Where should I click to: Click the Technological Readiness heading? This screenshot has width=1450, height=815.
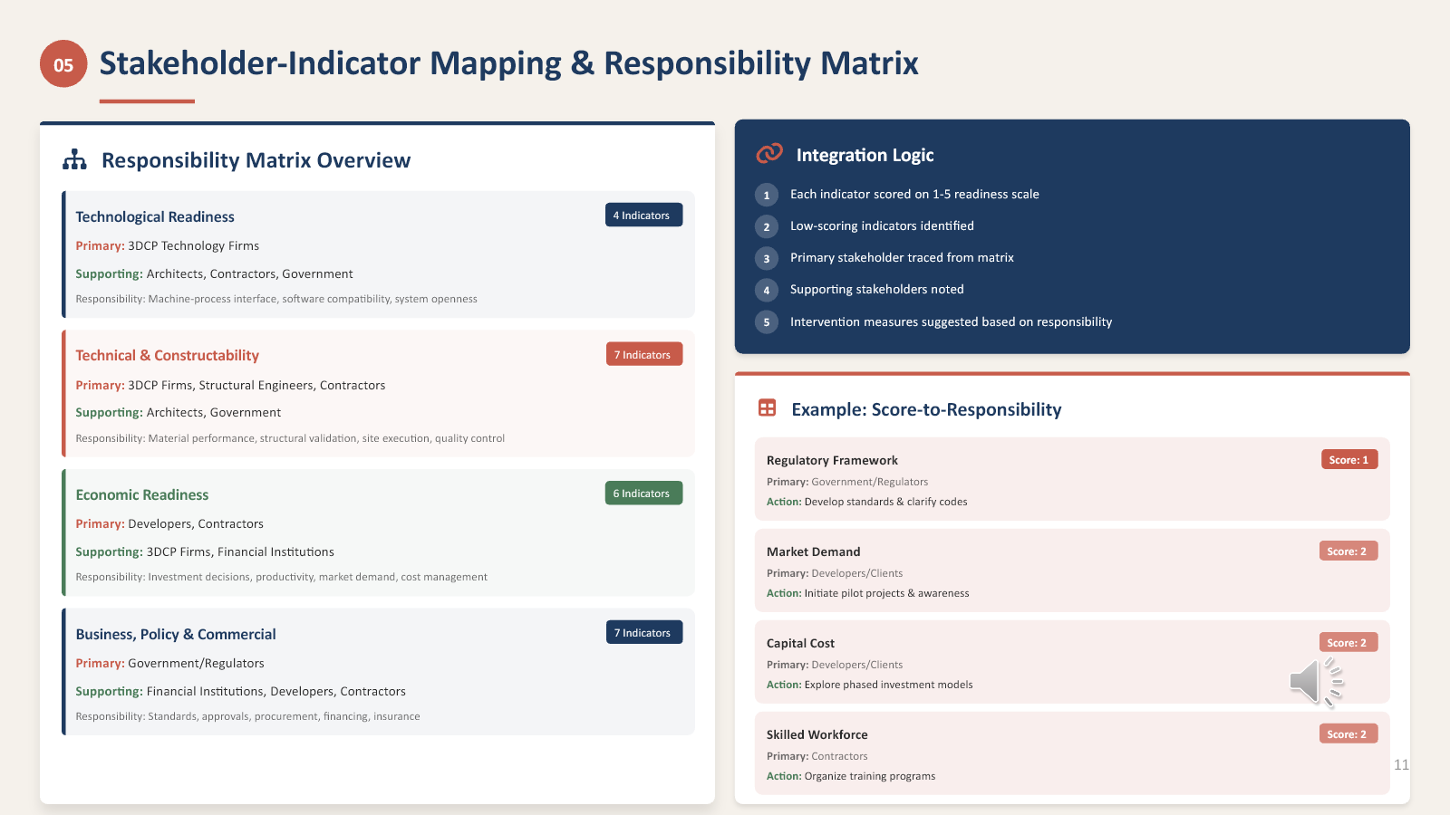click(x=155, y=216)
